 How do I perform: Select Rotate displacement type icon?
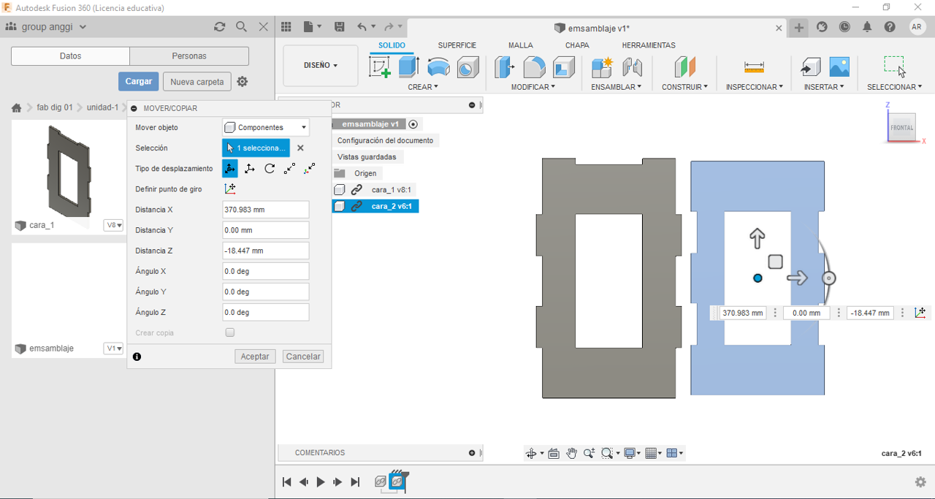(x=270, y=168)
